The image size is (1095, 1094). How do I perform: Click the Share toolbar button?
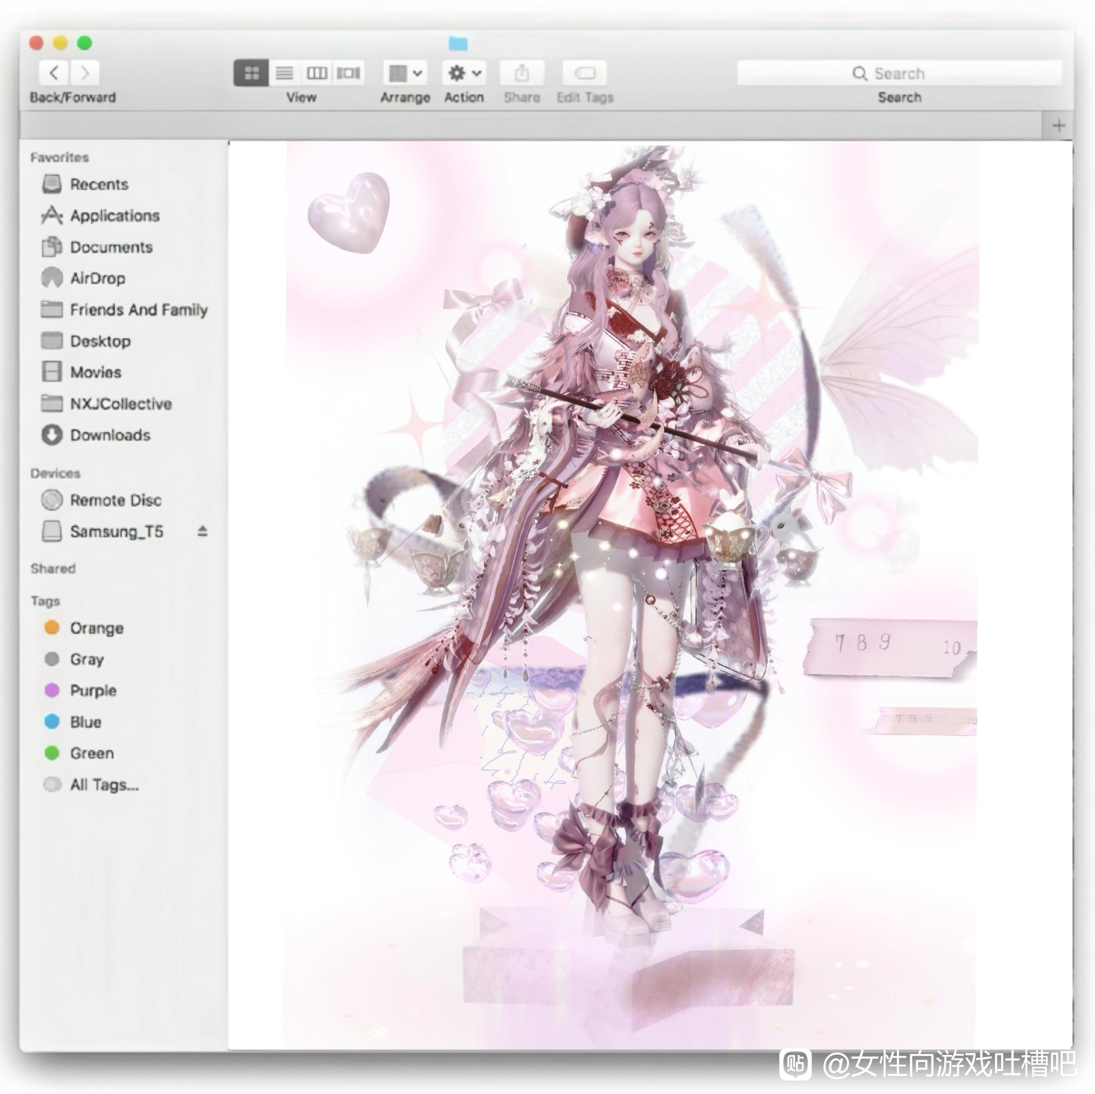(522, 73)
